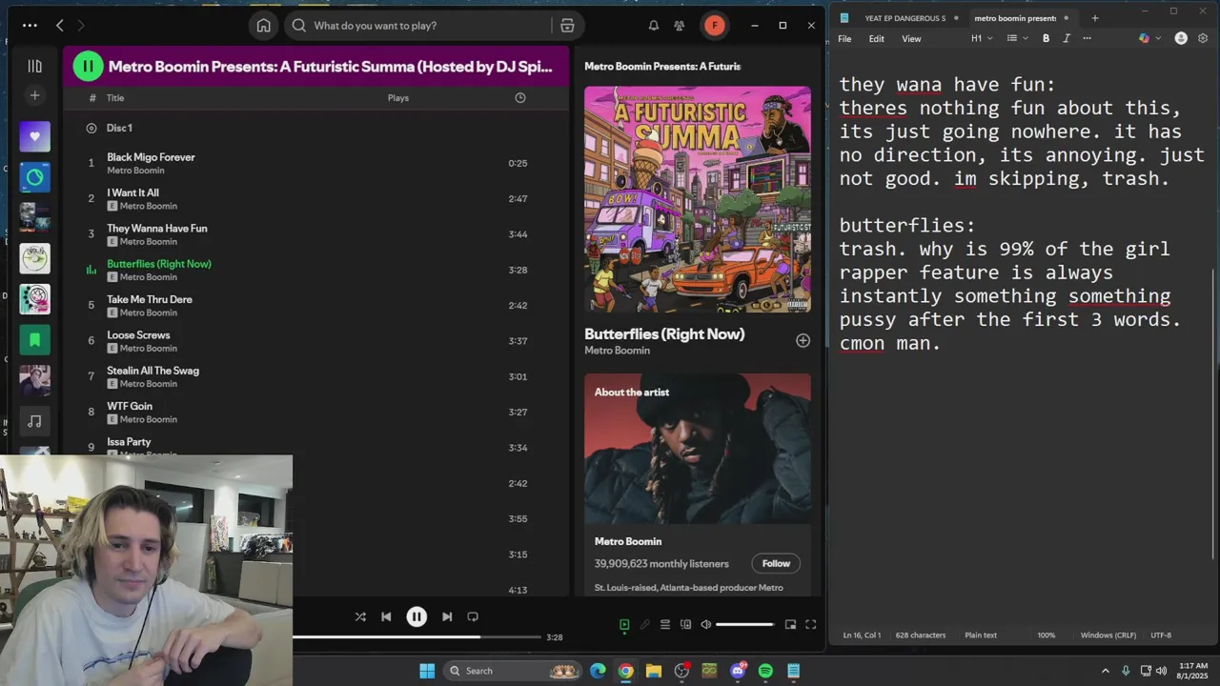Screen dimensions: 1220x686
Task: Follow Metro Boomin artist button
Action: [x=776, y=563]
